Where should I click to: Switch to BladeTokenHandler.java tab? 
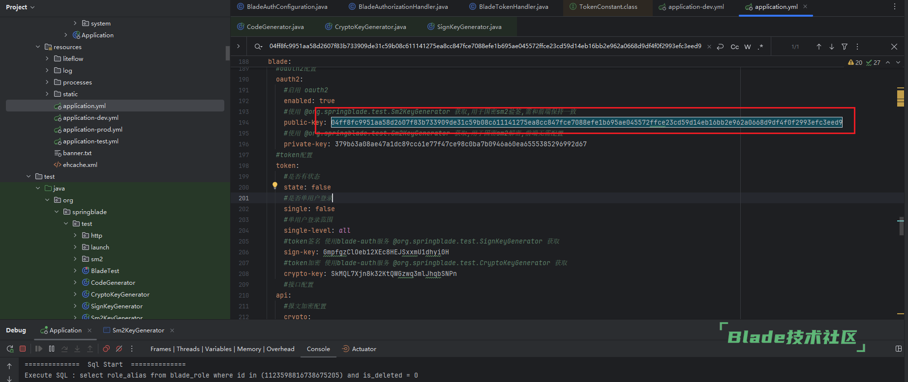click(509, 7)
